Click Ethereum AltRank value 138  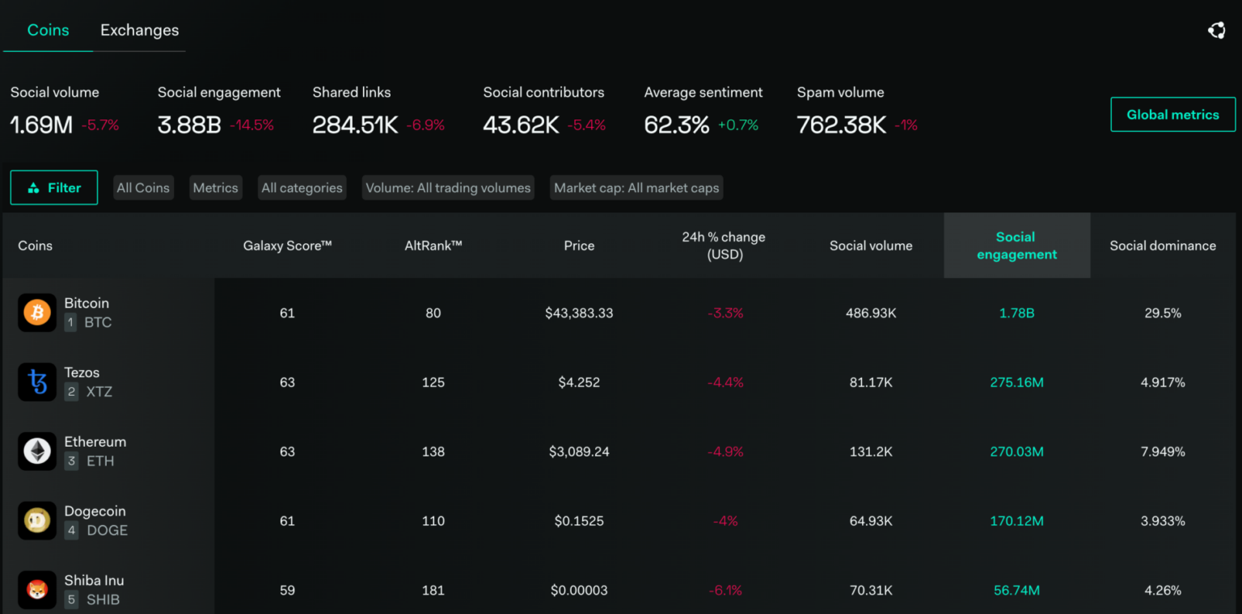point(433,452)
